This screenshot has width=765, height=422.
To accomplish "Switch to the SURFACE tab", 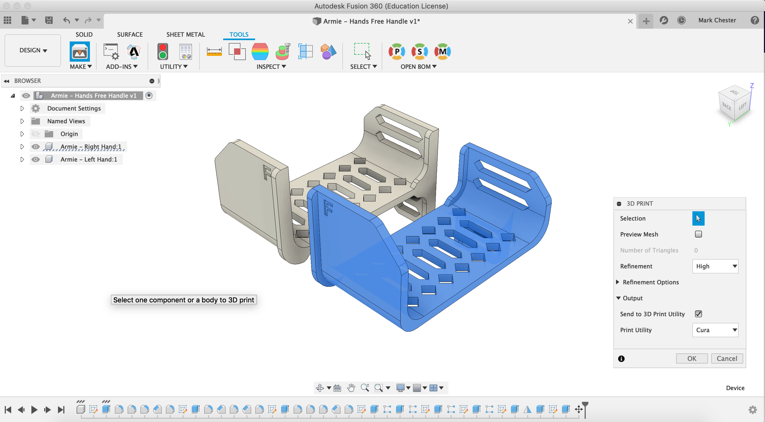I will 130,35.
